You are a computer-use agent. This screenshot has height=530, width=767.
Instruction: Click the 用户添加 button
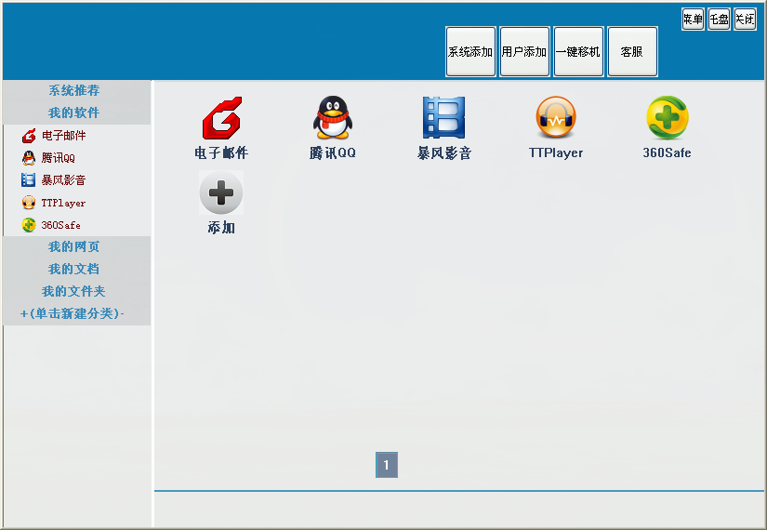tap(524, 52)
